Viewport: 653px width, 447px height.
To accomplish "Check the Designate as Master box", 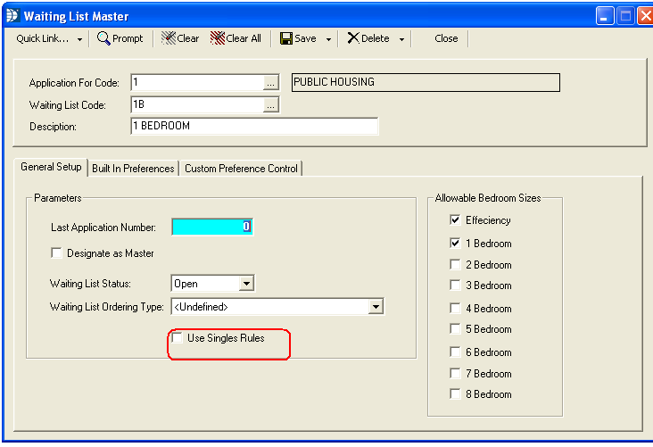I will [57, 253].
